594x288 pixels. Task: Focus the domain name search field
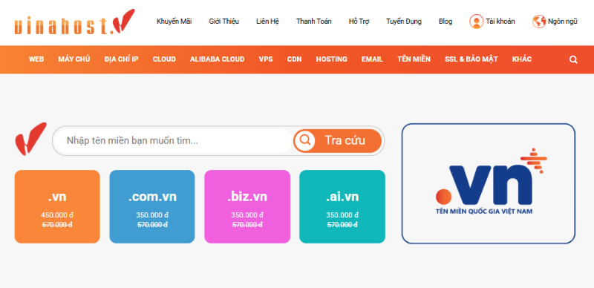(x=174, y=140)
